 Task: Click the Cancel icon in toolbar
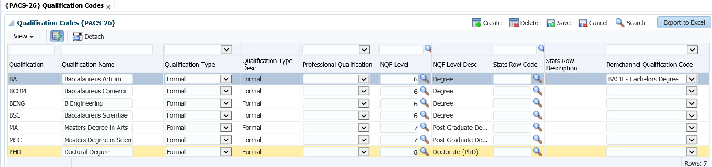[583, 23]
